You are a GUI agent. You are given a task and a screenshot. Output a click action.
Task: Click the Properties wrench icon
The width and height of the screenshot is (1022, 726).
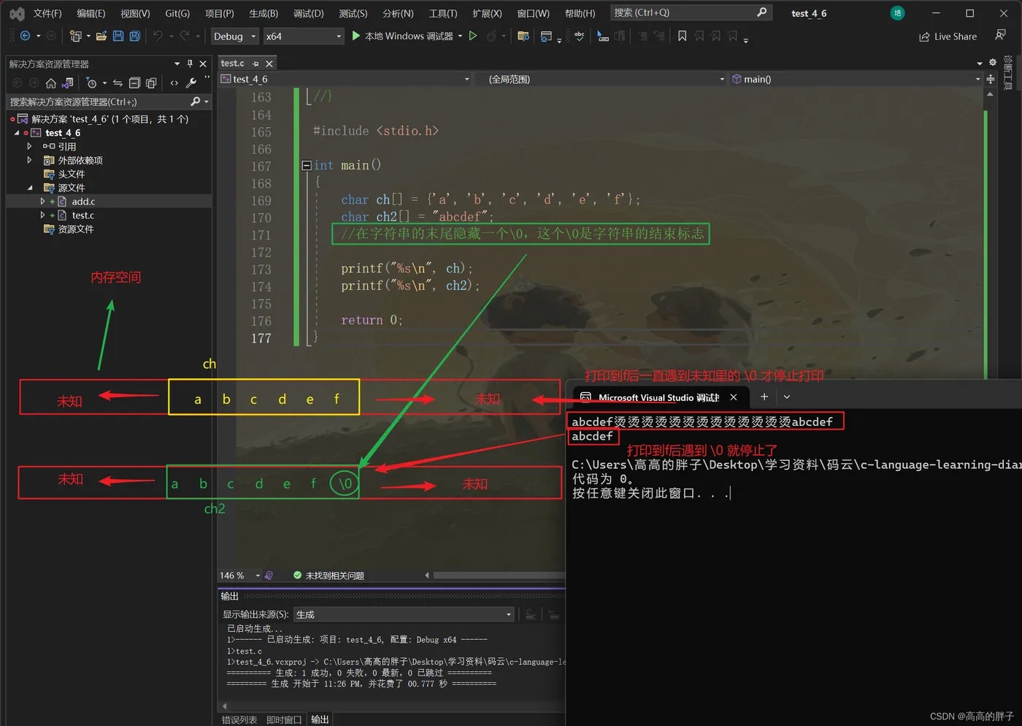(x=191, y=83)
